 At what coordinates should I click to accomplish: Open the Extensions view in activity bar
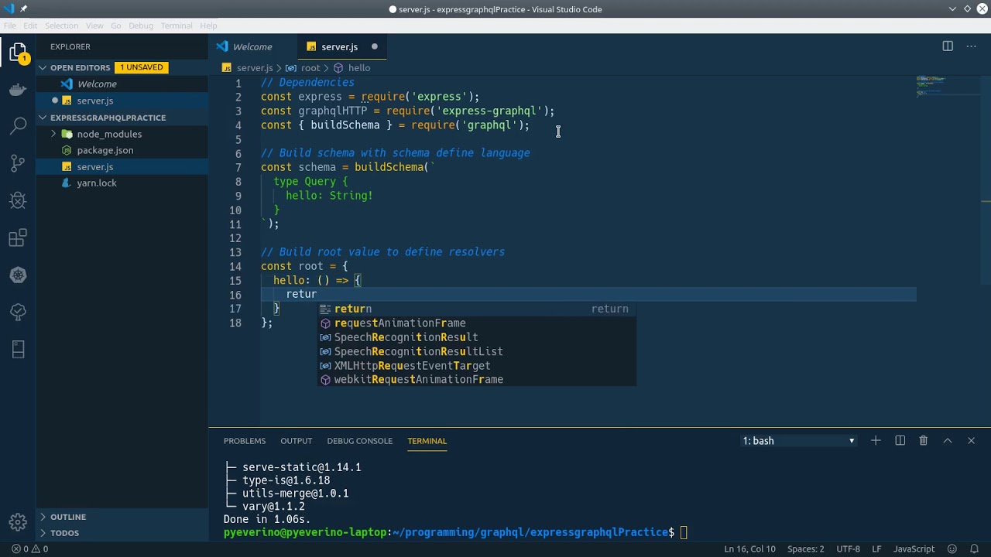(18, 237)
